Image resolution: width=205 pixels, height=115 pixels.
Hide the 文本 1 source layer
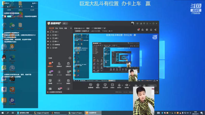point(48,32)
